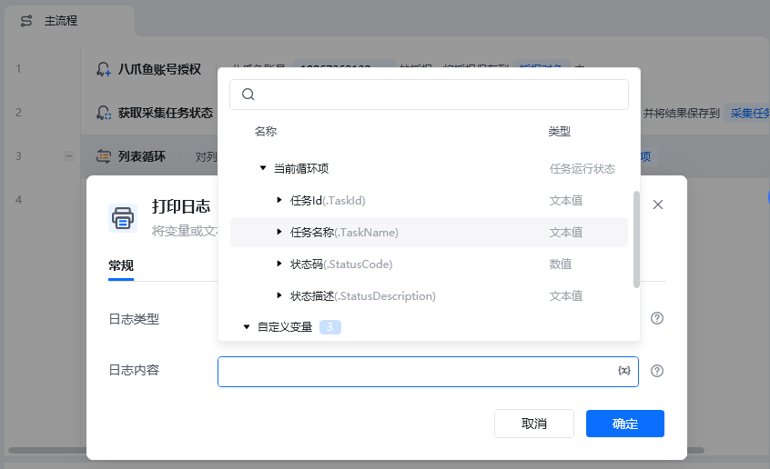Click the 名称 column header
Screen dimensions: 770x469
coord(266,132)
